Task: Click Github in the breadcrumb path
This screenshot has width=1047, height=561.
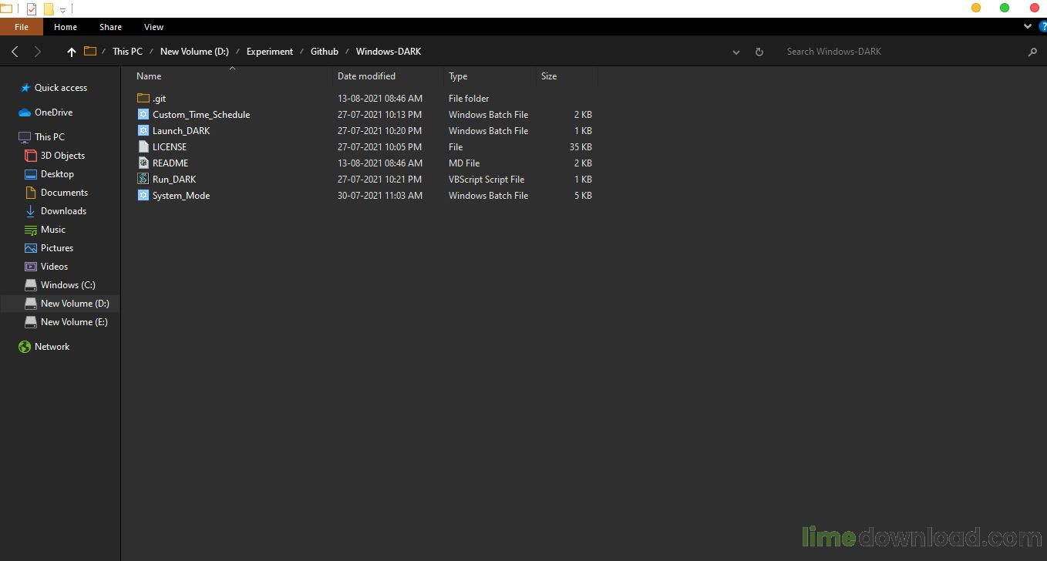Action: [x=325, y=52]
